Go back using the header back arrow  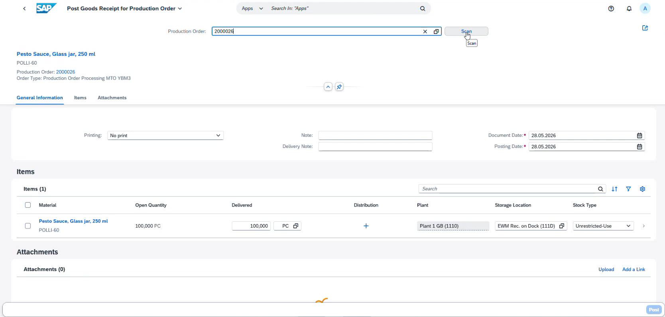tap(24, 8)
